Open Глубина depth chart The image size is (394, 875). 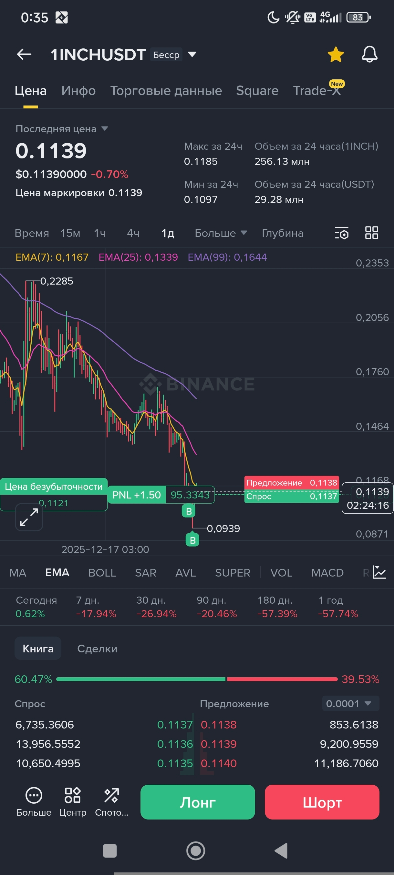[x=283, y=233]
